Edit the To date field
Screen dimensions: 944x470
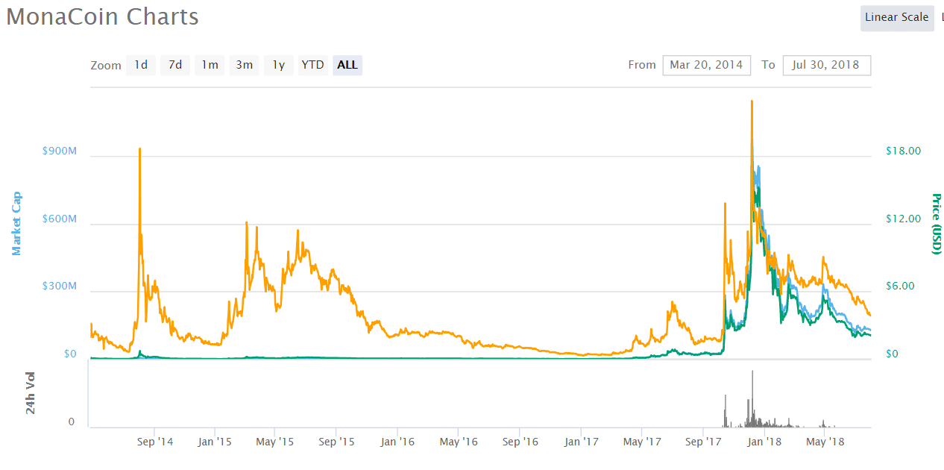tap(825, 65)
